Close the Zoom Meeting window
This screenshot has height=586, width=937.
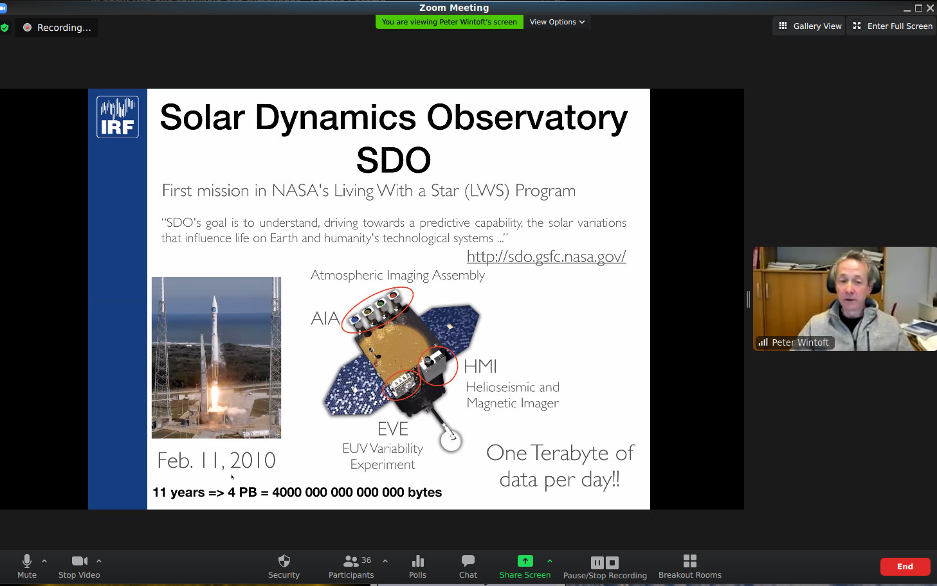pos(930,8)
